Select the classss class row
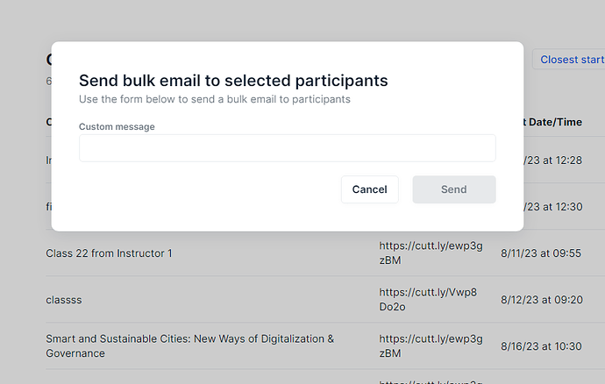This screenshot has width=605, height=384. coord(64,300)
